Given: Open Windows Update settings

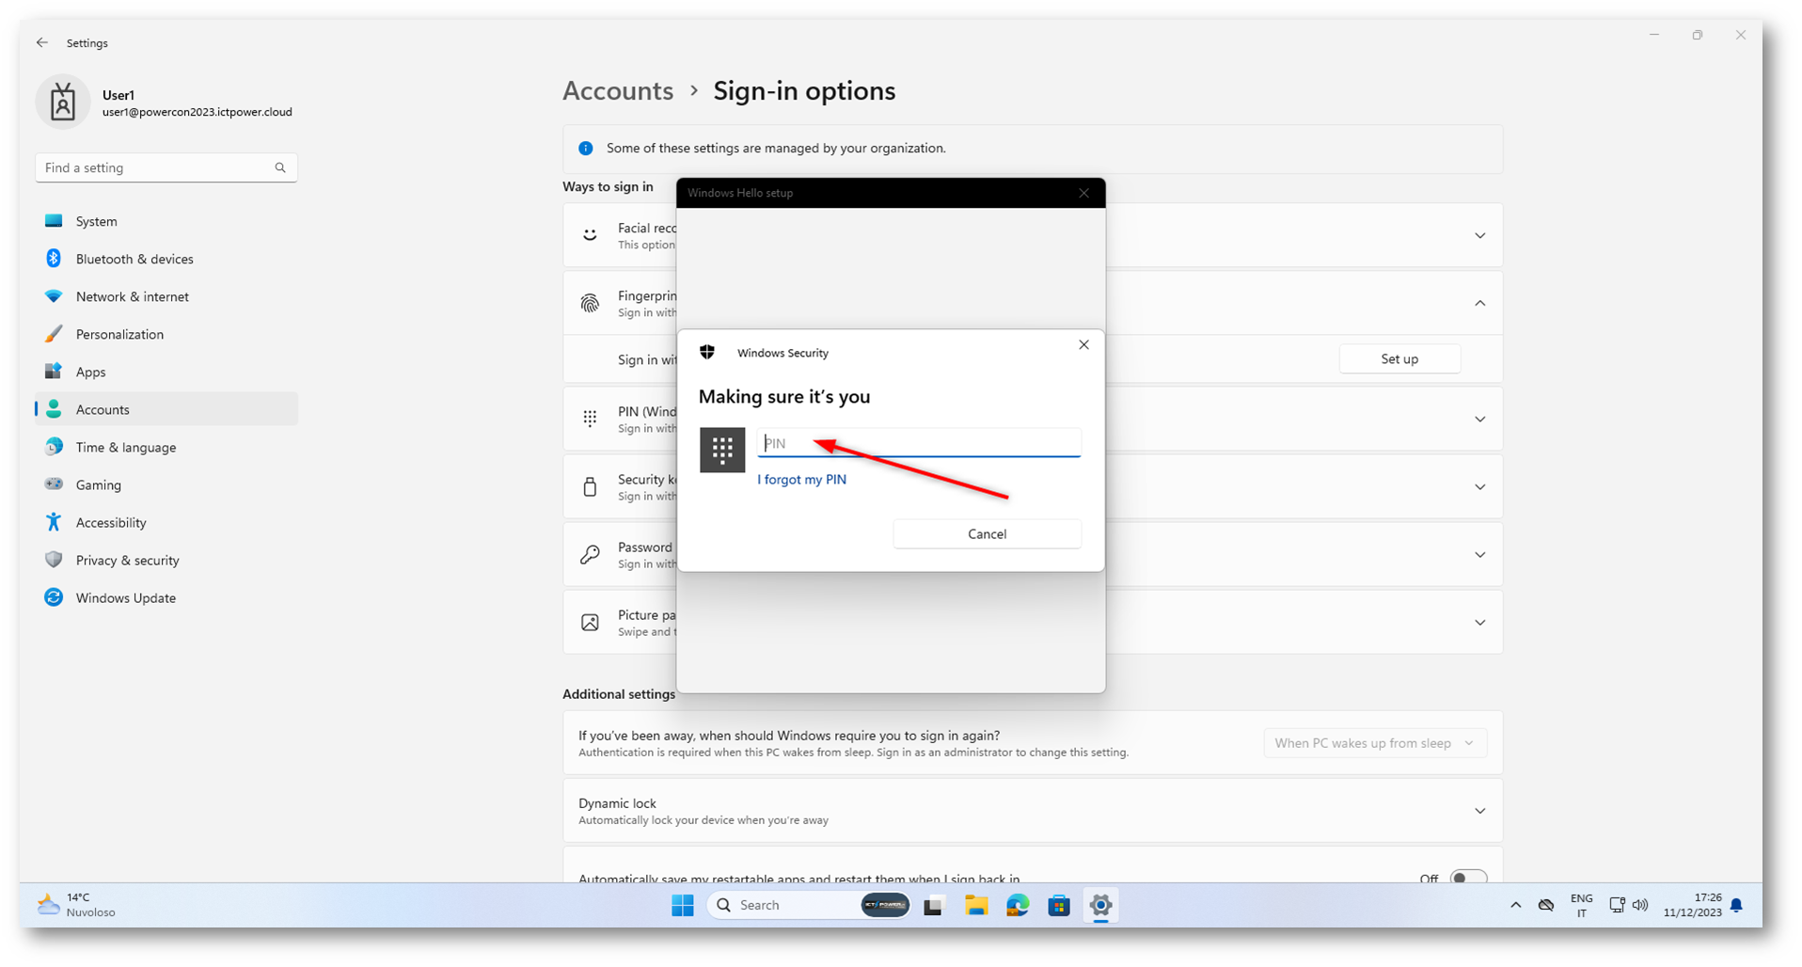Looking at the screenshot, I should click(166, 597).
